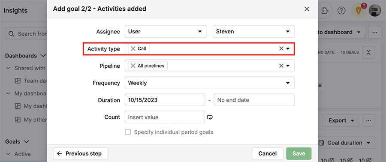Open the Goal duration filter dropdown
This screenshot has height=162, width=386.
click(x=347, y=143)
